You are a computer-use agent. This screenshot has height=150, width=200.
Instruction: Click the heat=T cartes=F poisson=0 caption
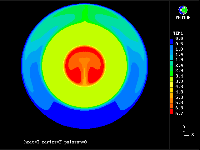55,142
